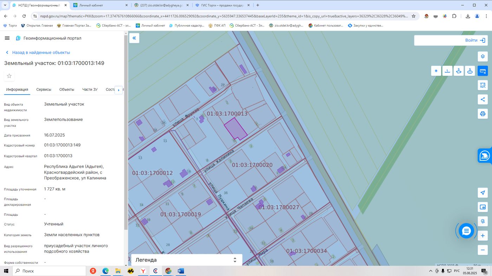Screen dimensions: 492x276
Task: Switch to the Информация tab
Action: click(17, 90)
